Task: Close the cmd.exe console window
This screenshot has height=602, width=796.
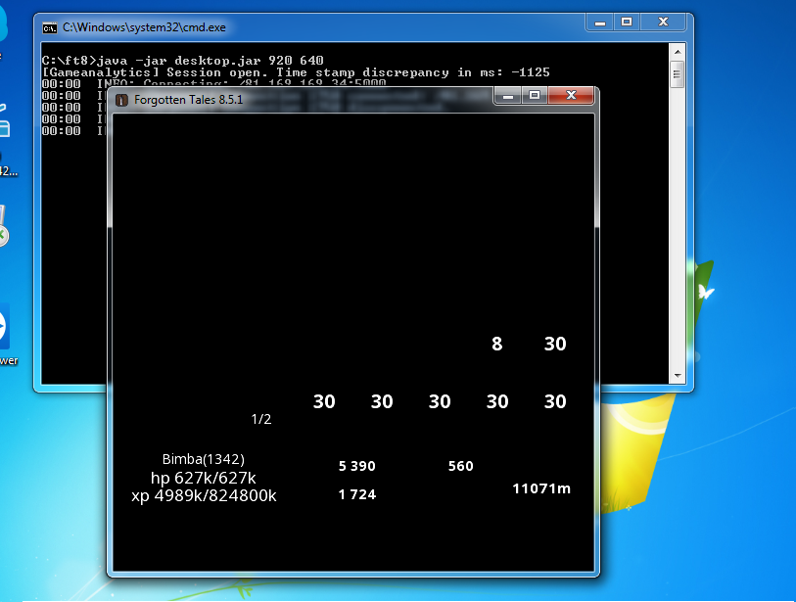Action: pyautogui.click(x=663, y=22)
